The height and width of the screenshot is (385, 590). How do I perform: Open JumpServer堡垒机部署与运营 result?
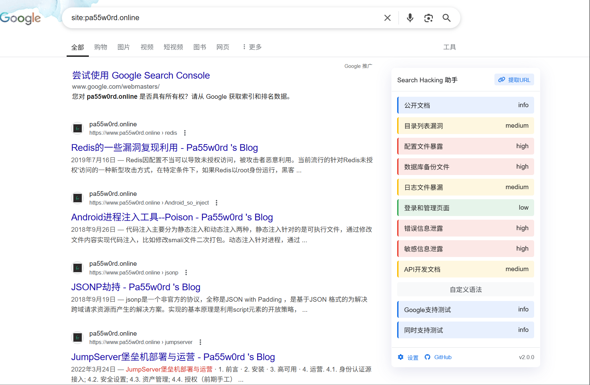coord(173,357)
